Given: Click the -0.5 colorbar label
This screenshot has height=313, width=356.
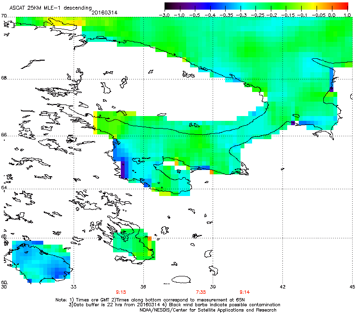Looking at the screenshot, I should (195, 15).
